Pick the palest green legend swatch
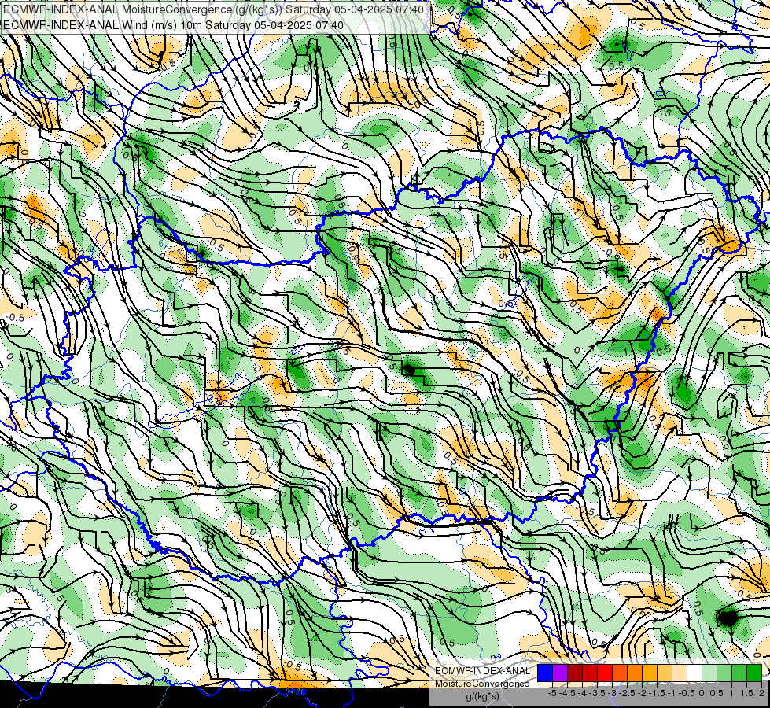The width and height of the screenshot is (770, 708). coord(709,673)
